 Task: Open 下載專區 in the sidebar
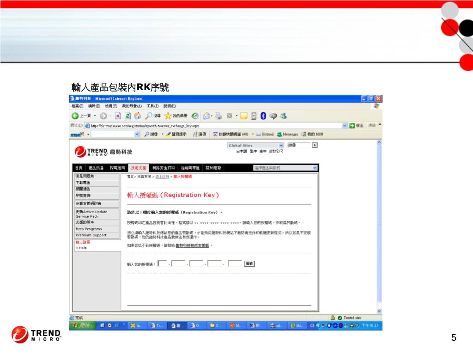[x=97, y=183]
